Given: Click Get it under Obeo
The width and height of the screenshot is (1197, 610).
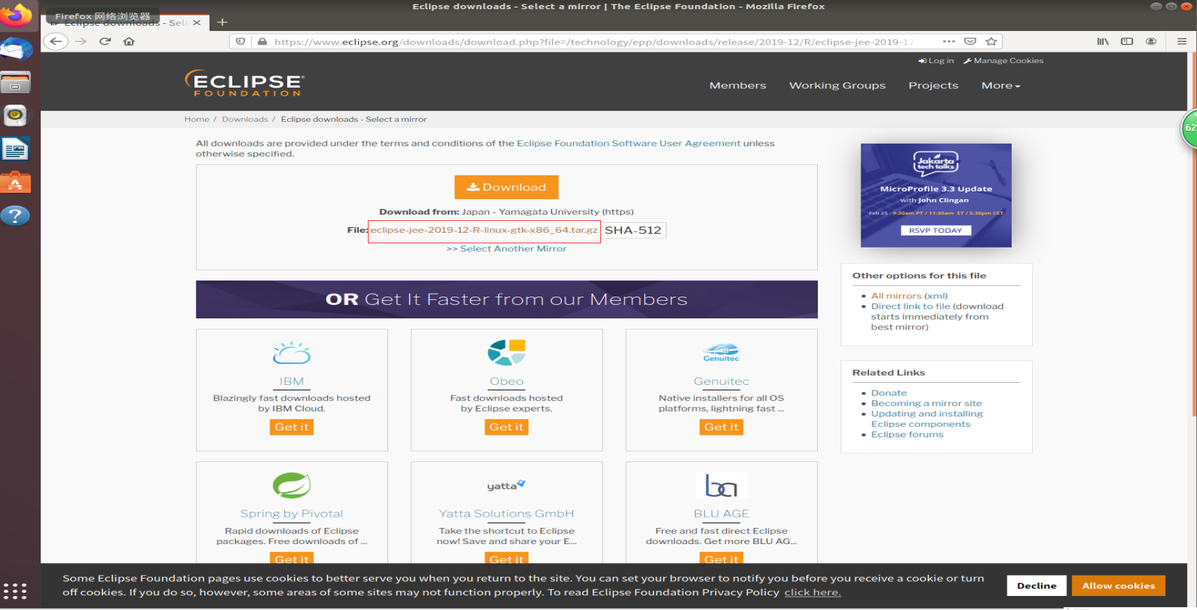Looking at the screenshot, I should [506, 427].
